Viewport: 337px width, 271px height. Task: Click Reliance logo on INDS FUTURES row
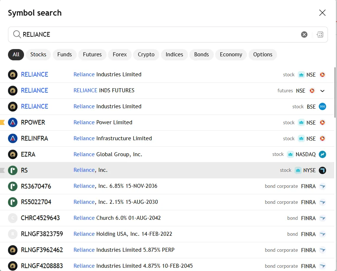click(x=13, y=90)
